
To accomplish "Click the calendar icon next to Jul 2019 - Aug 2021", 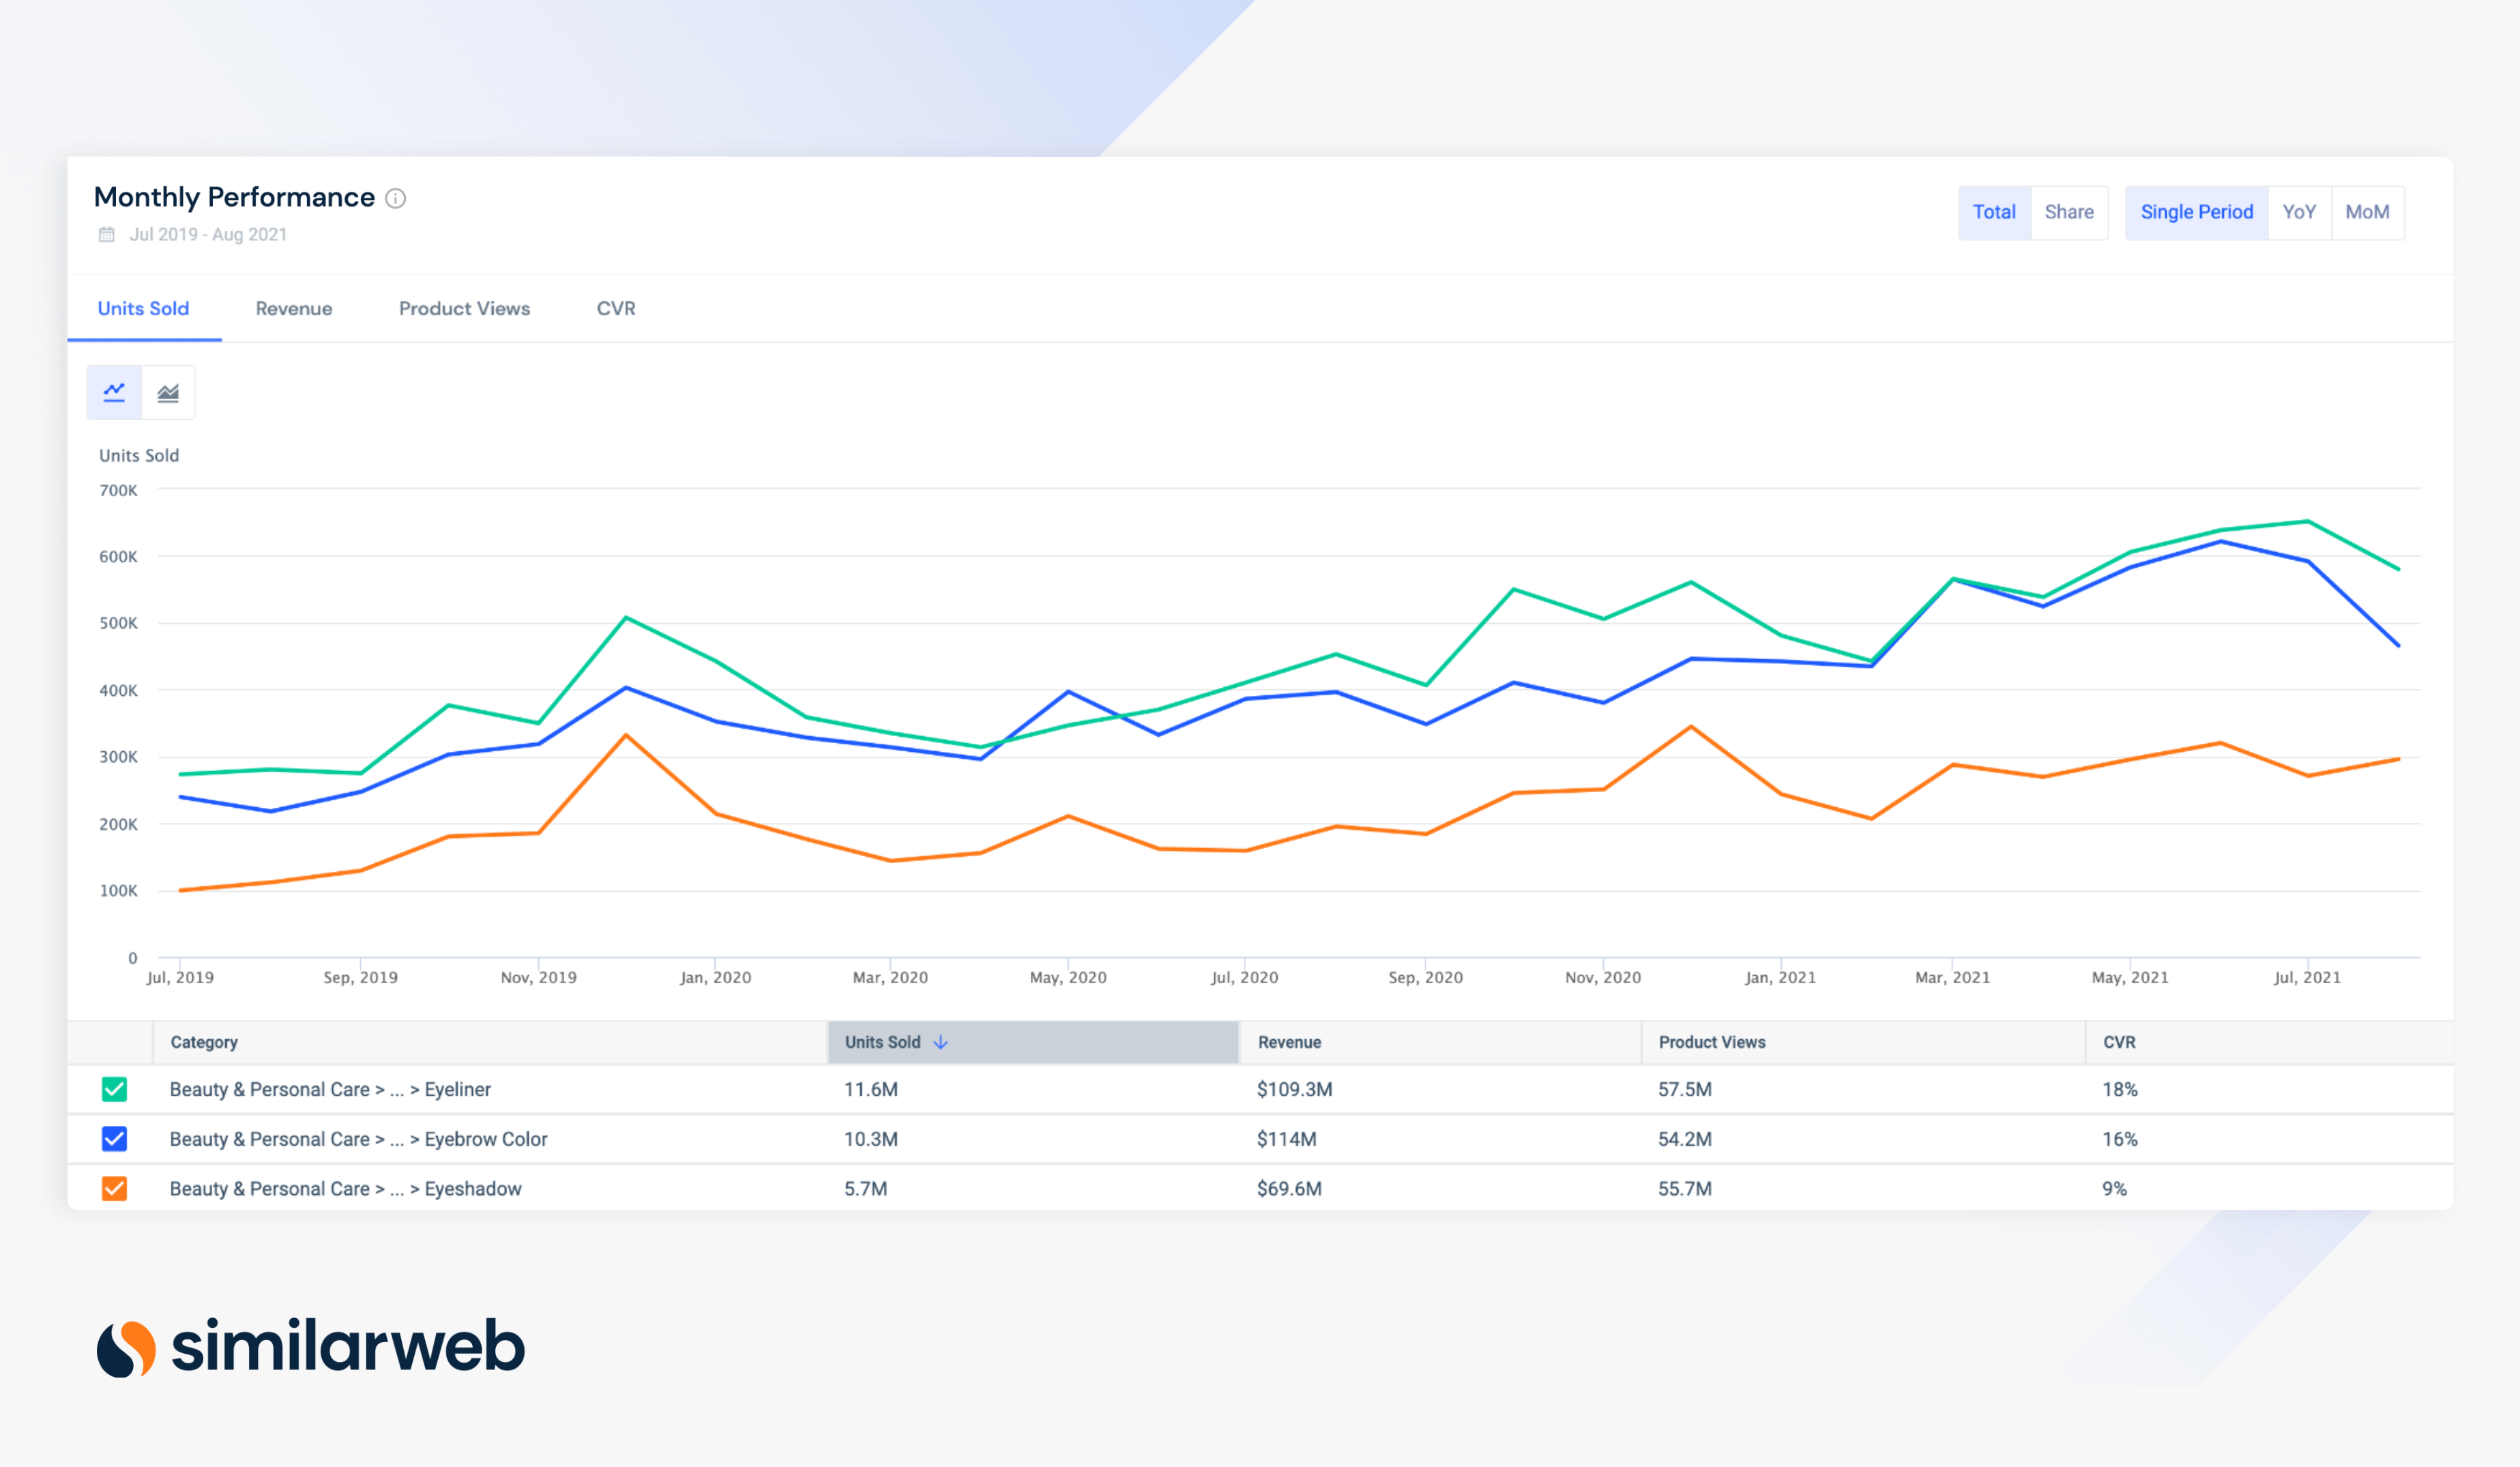I will (x=107, y=234).
